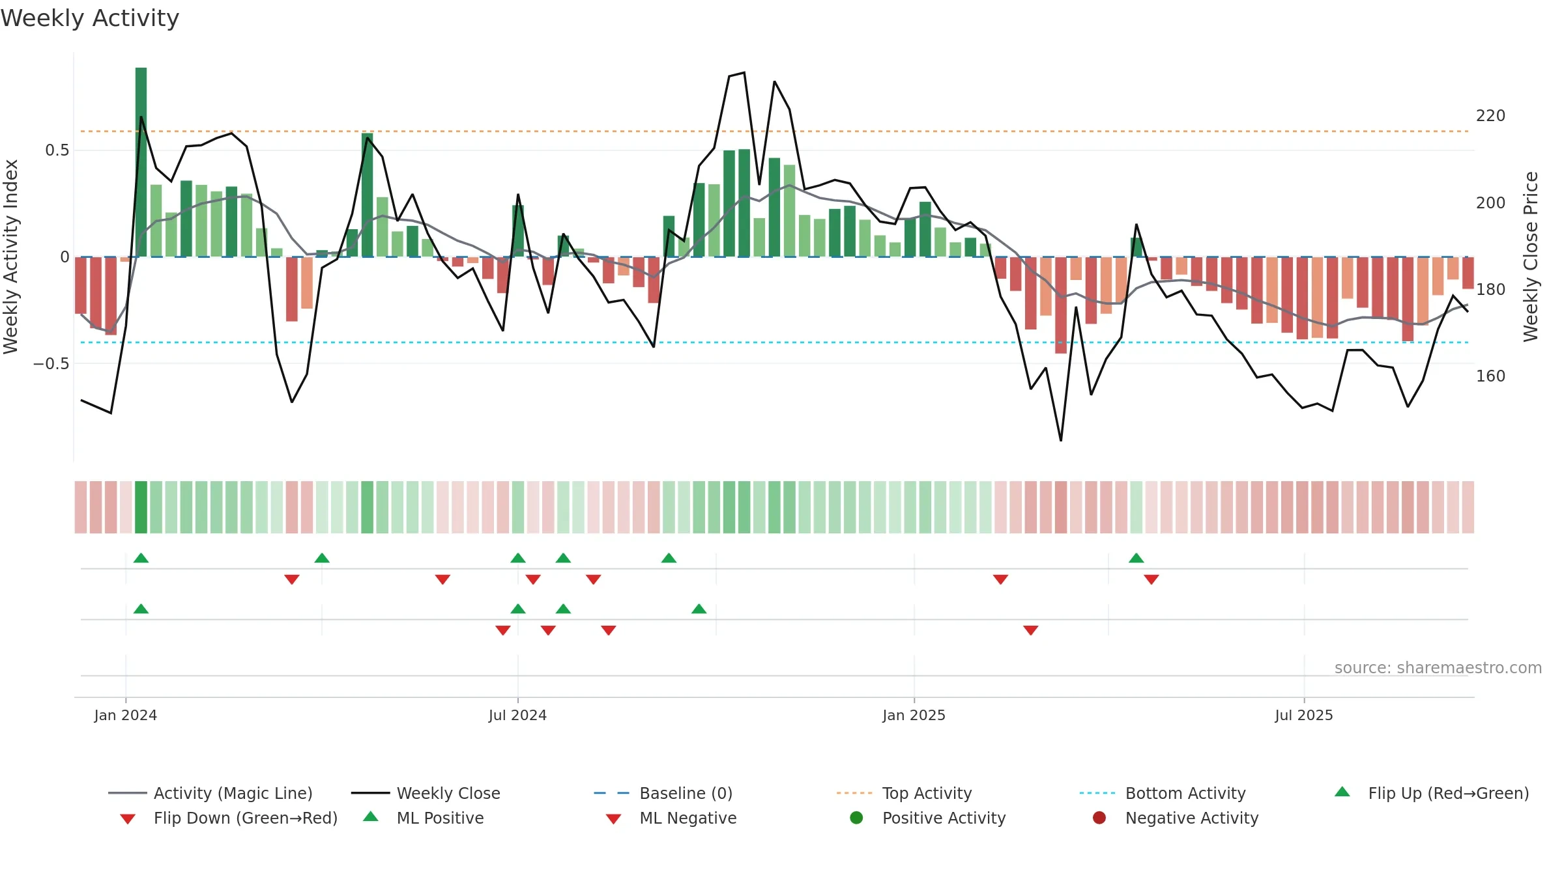The image size is (1564, 879).
Task: Click the Weekly Activity chart title
Action: point(90,18)
